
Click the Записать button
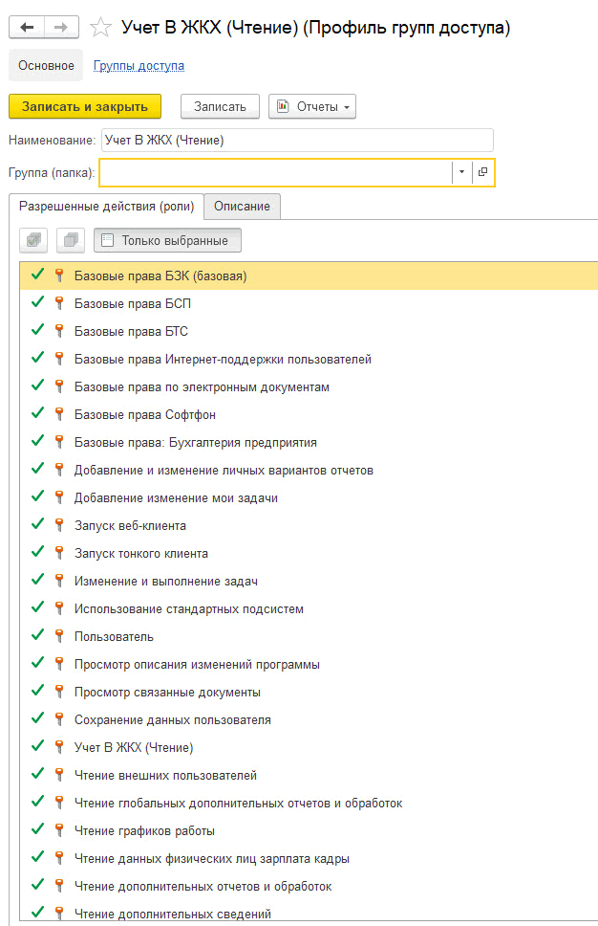220,106
